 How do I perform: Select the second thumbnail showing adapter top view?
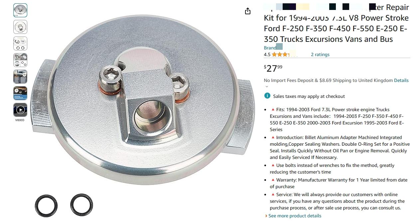[x=20, y=27]
